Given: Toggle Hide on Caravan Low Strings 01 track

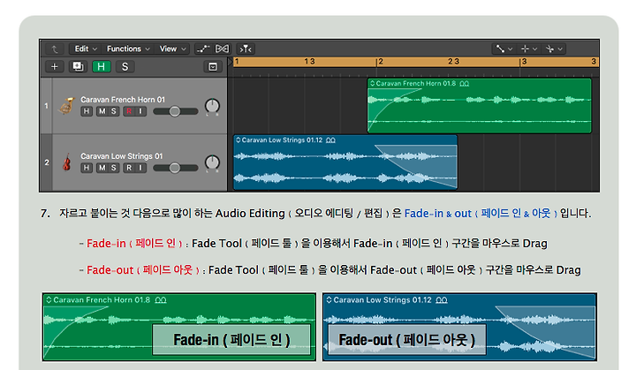Looking at the screenshot, I should (87, 168).
